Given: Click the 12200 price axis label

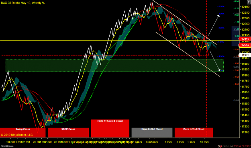Looking at the screenshot, I should (x=245, y=30).
